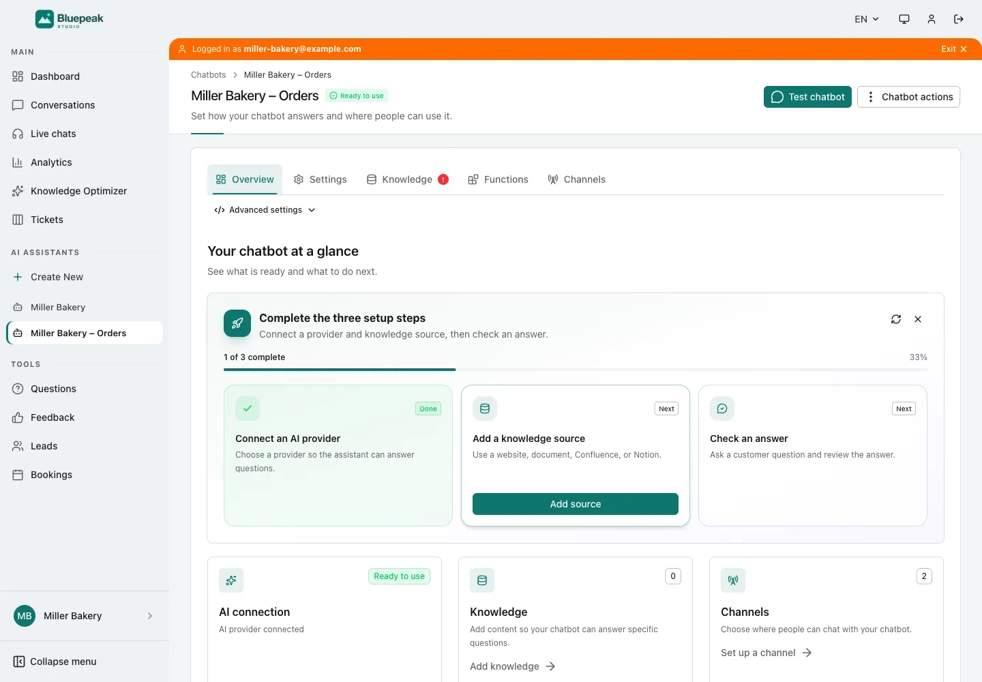Open Live chats in the sidebar
The image size is (982, 682).
point(85,134)
